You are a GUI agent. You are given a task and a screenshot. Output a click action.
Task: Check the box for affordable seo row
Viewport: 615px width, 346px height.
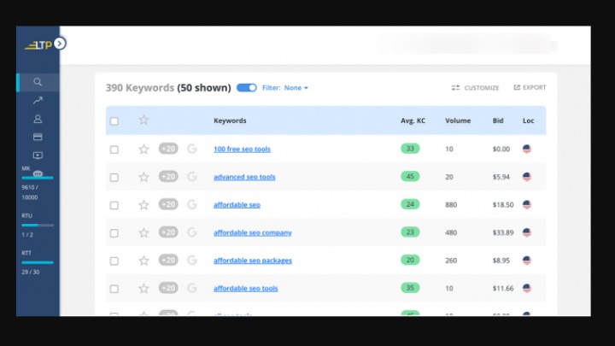pyautogui.click(x=114, y=205)
